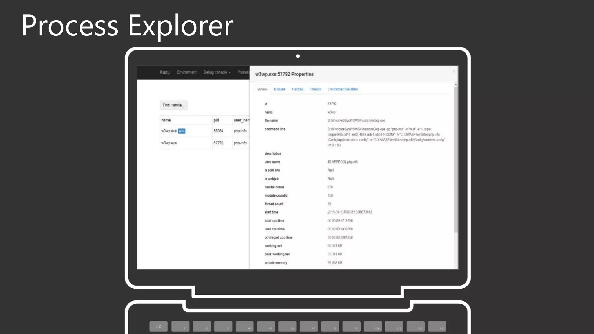This screenshot has width=594, height=334.
Task: Click the file name path value
Action: coord(356,121)
